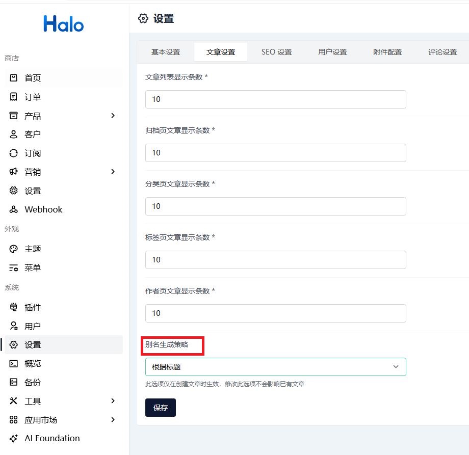Click the 作者页文章显示条数 input field
Image resolution: width=469 pixels, height=455 pixels.
point(275,313)
